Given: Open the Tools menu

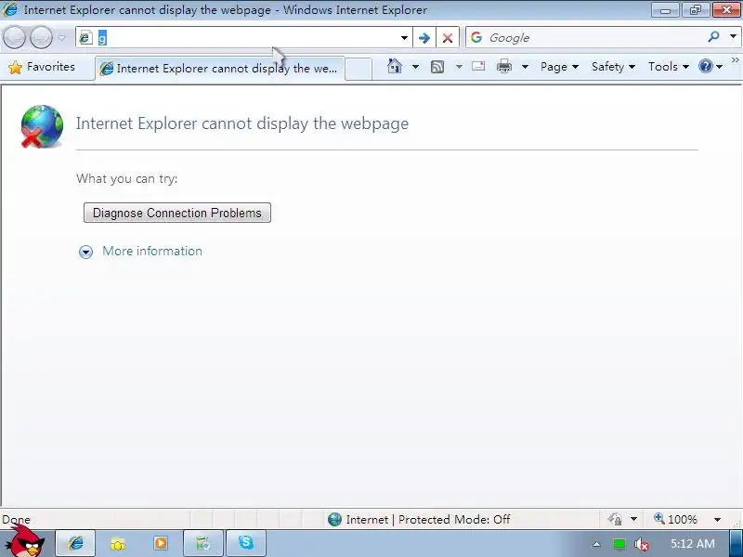Looking at the screenshot, I should coord(668,67).
